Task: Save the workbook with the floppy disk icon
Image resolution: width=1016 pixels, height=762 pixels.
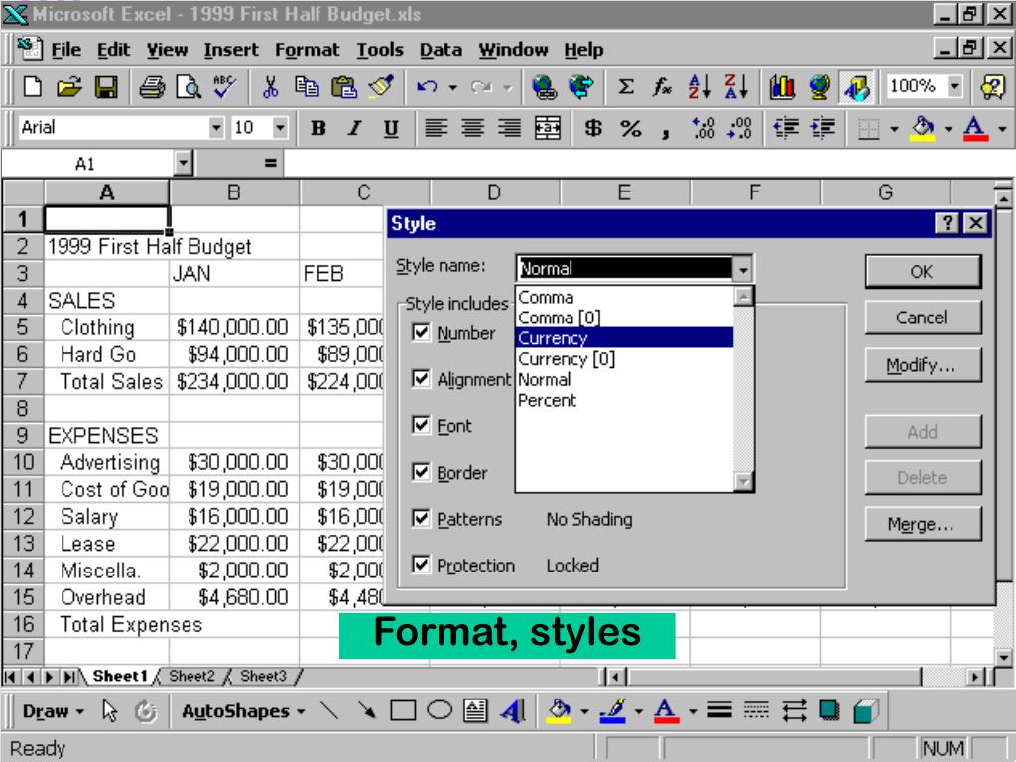Action: 106,87
